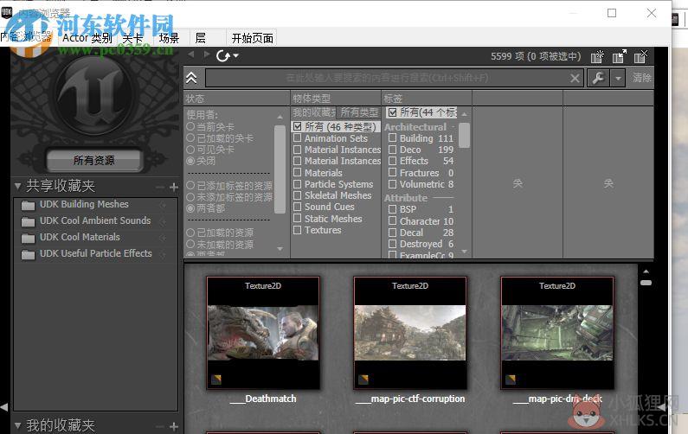The height and width of the screenshot is (434, 688).
Task: Enable Textures type filter
Action: 298,230
